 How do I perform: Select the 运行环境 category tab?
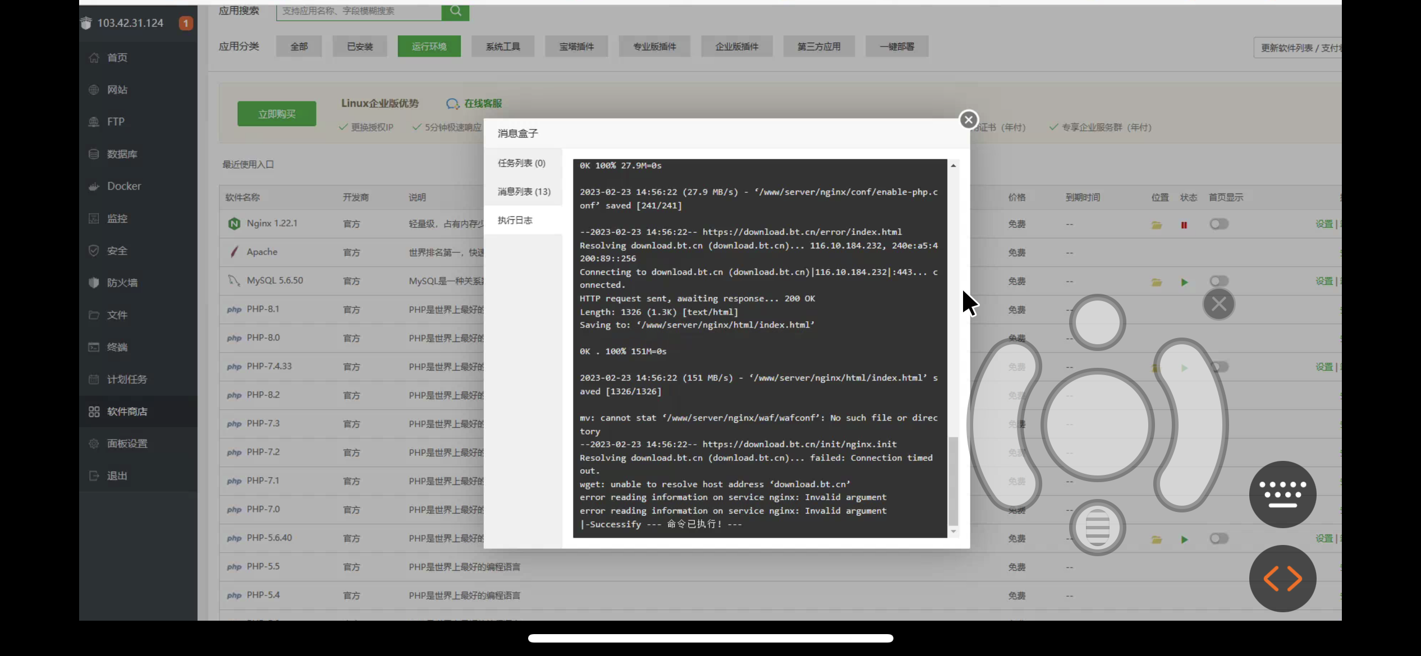429,47
